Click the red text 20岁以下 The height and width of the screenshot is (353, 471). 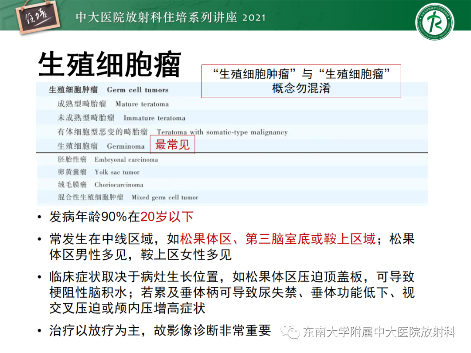[x=167, y=217]
